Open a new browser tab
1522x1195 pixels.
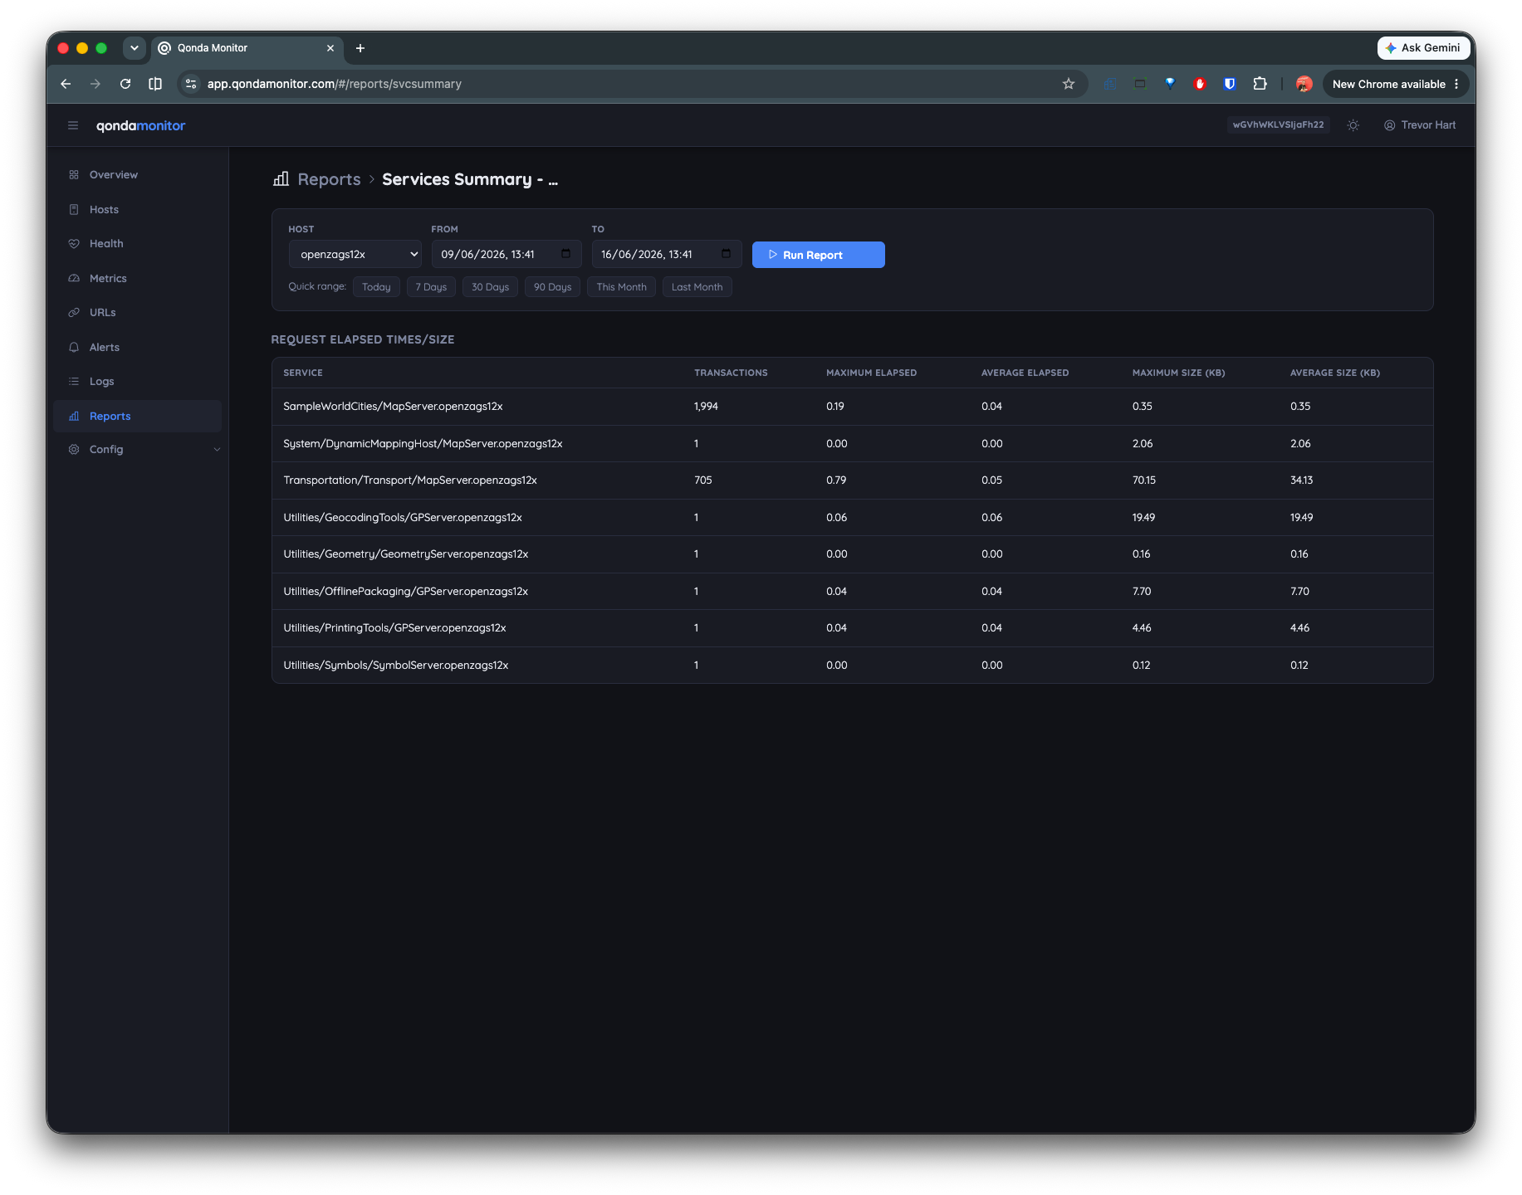tap(360, 48)
